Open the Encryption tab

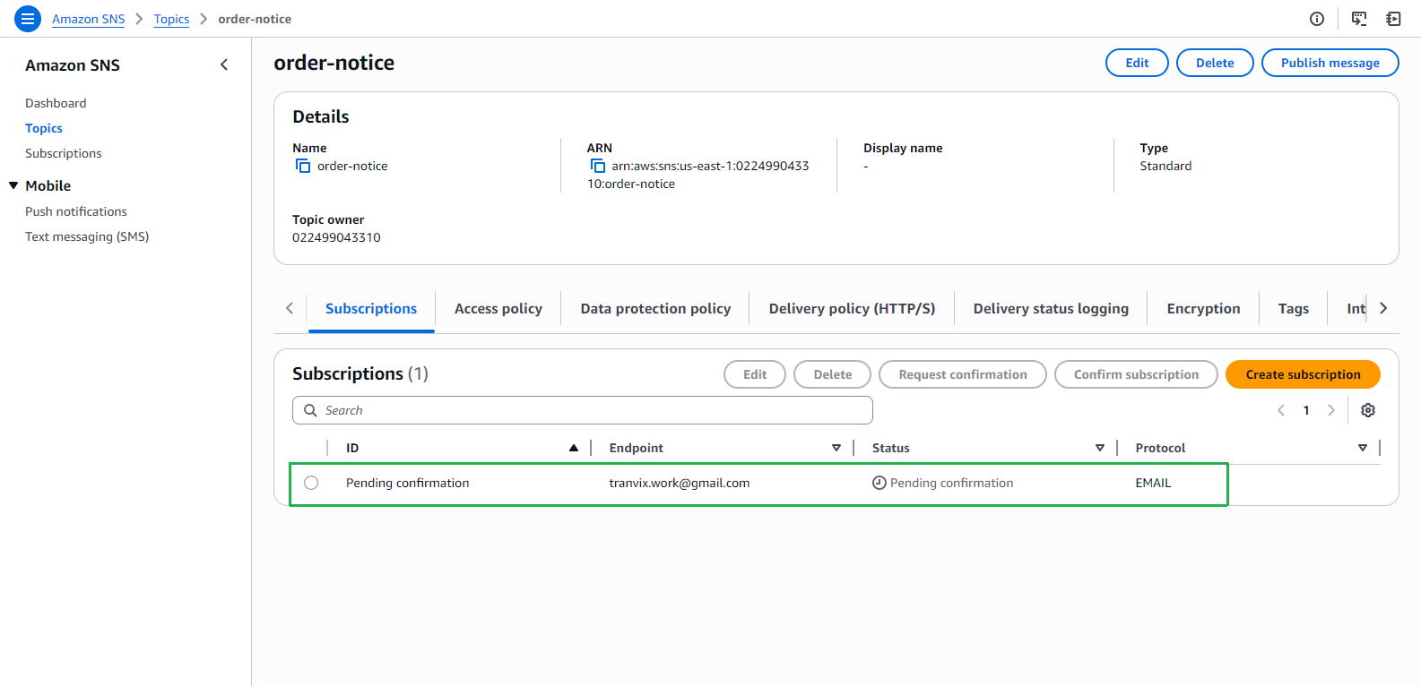coord(1203,308)
